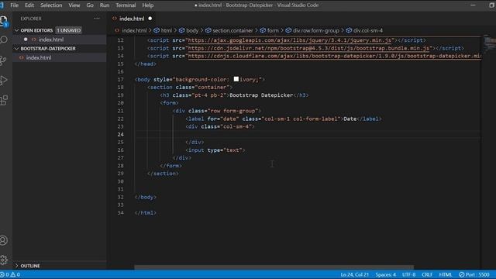Screen dimensions: 496x279
Task: Open the Run menu
Action: tap(105, 5)
